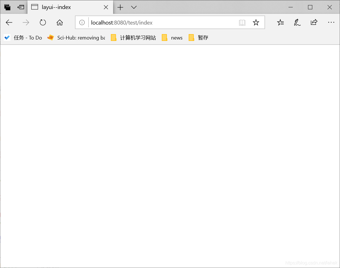Maximize the browser window
This screenshot has width=340, height=268.
(310, 7)
